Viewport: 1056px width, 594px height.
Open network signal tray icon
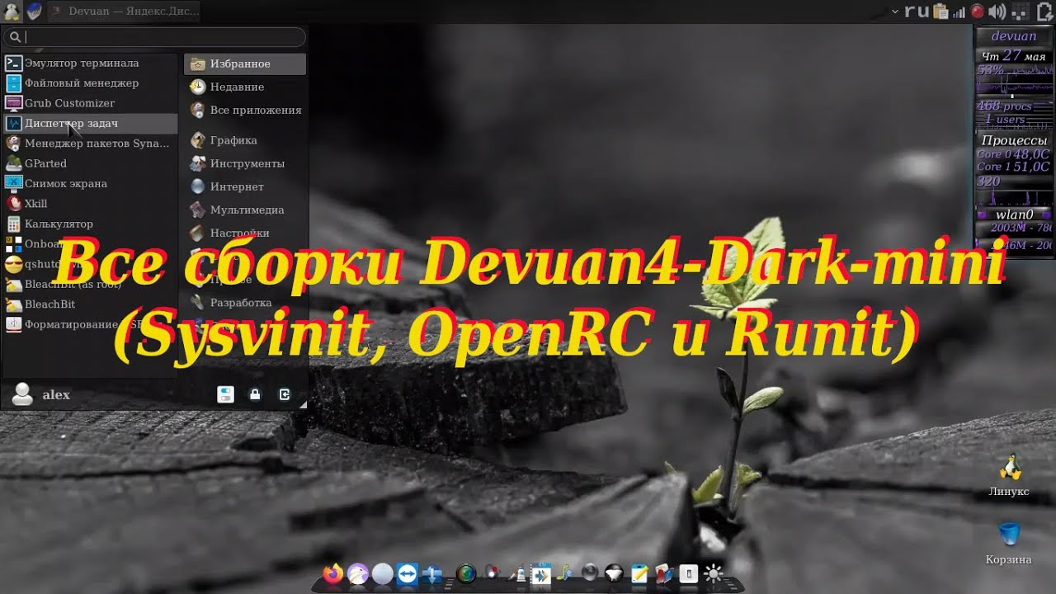pos(959,12)
